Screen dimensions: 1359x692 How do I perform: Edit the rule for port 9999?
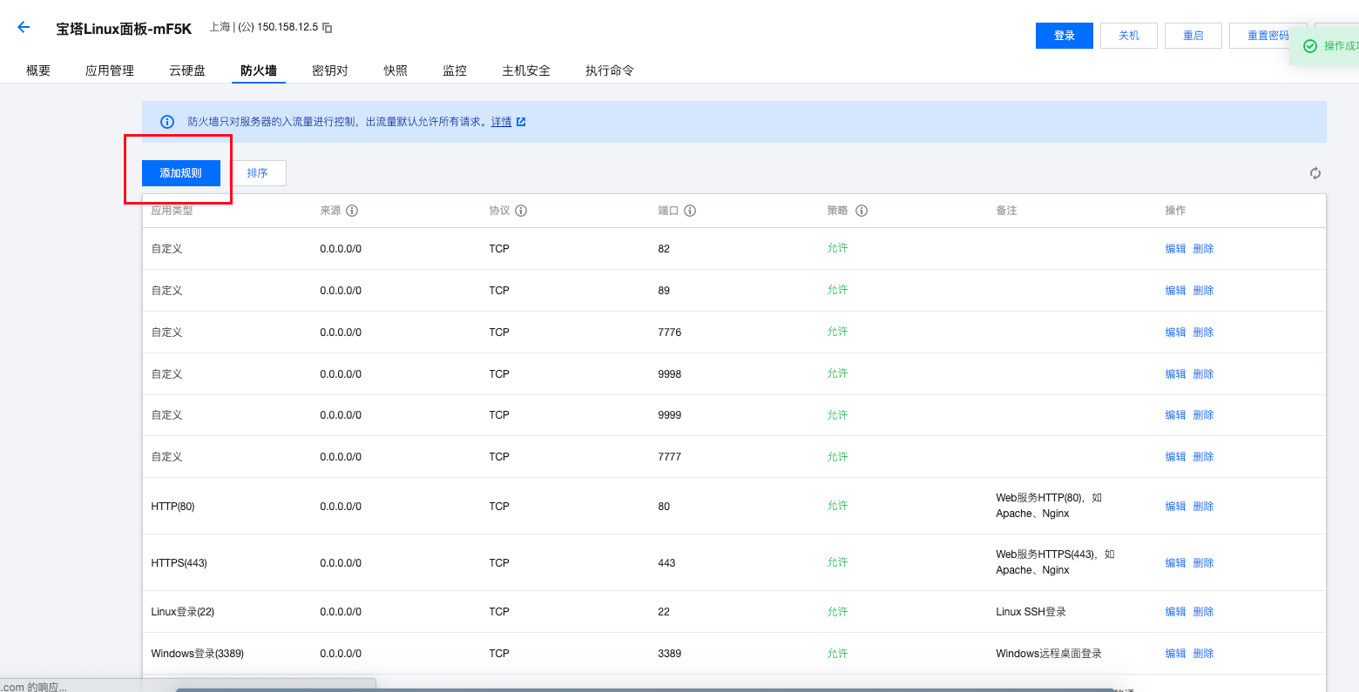1175,415
